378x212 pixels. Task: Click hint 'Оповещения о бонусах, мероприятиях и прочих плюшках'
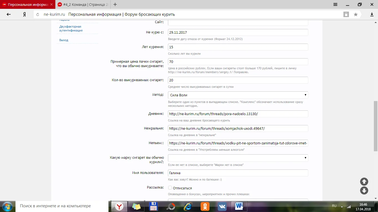tap(209, 194)
